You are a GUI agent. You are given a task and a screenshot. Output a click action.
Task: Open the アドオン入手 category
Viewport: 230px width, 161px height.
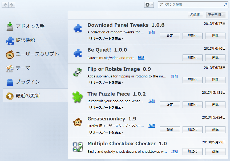(x=35, y=26)
